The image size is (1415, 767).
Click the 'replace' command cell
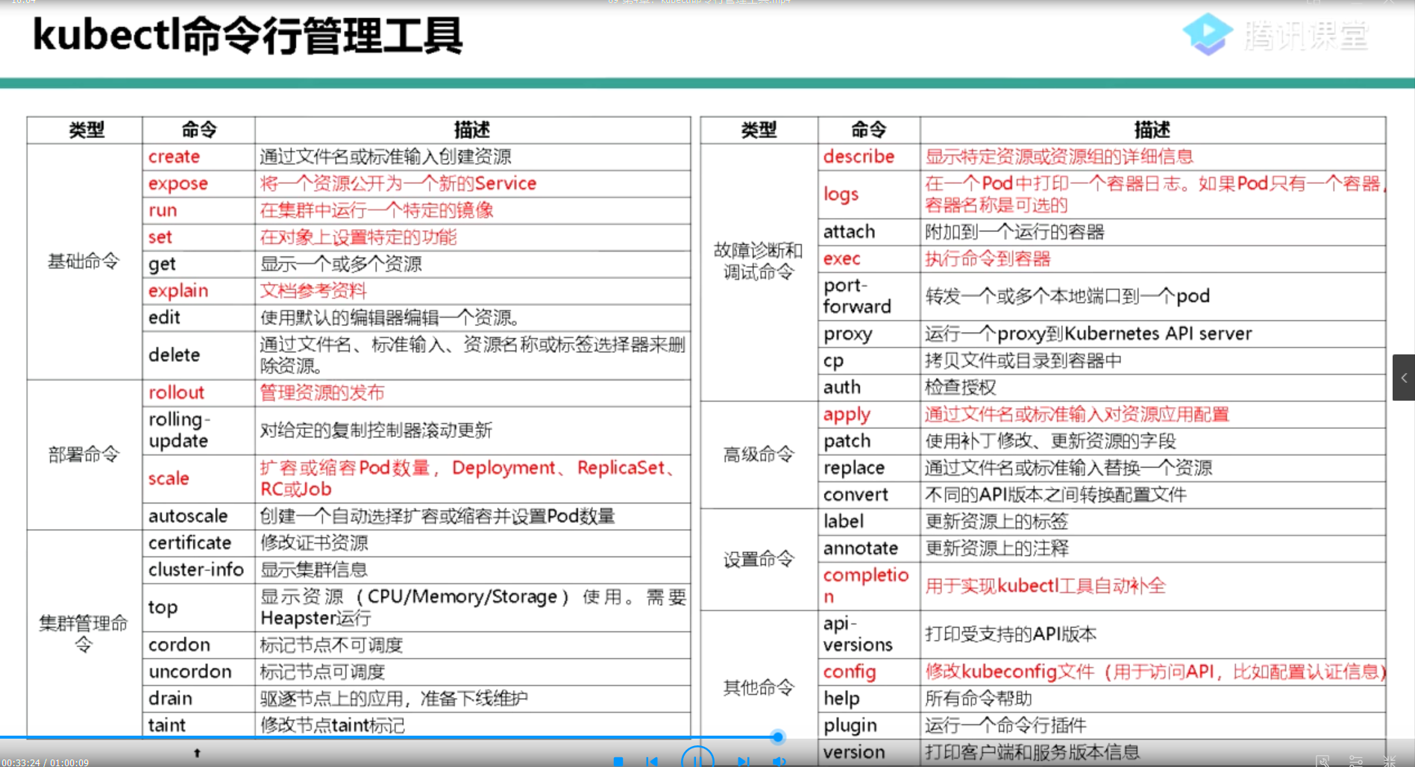pos(869,469)
